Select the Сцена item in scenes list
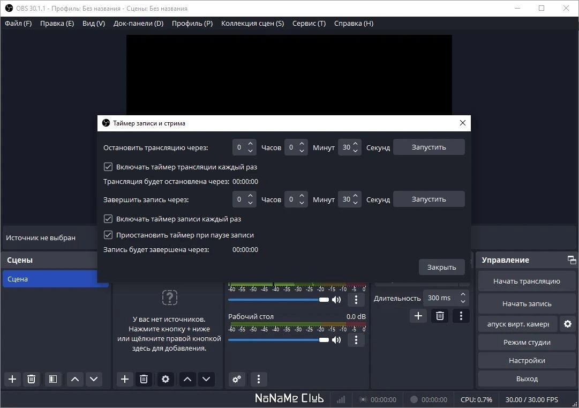 (x=55, y=279)
